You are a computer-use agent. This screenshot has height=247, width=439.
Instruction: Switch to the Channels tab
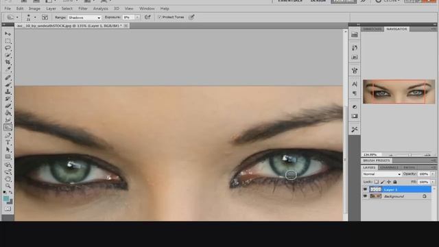[389, 167]
